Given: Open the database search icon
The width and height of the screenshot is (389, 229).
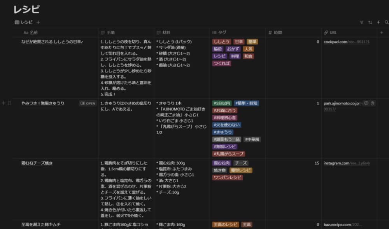Looking at the screenshot, I should point(387,22).
